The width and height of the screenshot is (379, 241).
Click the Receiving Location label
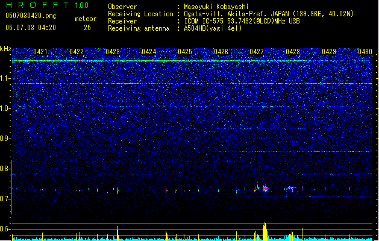pyautogui.click(x=140, y=14)
